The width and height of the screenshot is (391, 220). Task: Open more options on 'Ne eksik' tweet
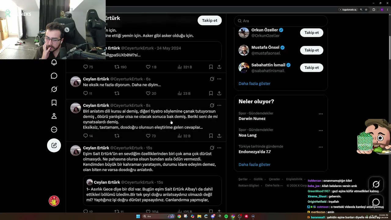point(219,79)
